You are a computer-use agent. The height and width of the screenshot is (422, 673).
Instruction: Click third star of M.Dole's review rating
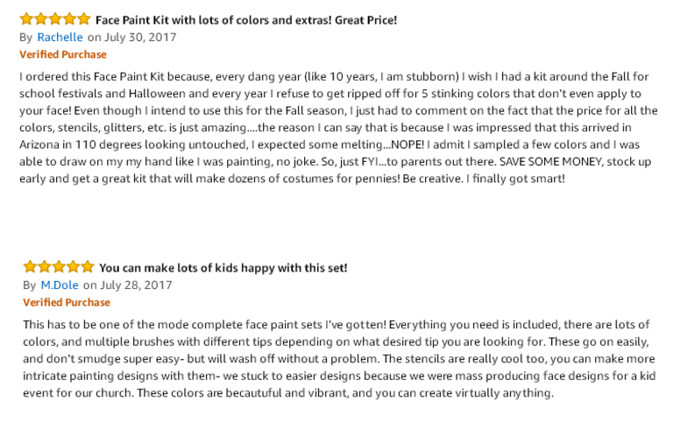tap(59, 267)
